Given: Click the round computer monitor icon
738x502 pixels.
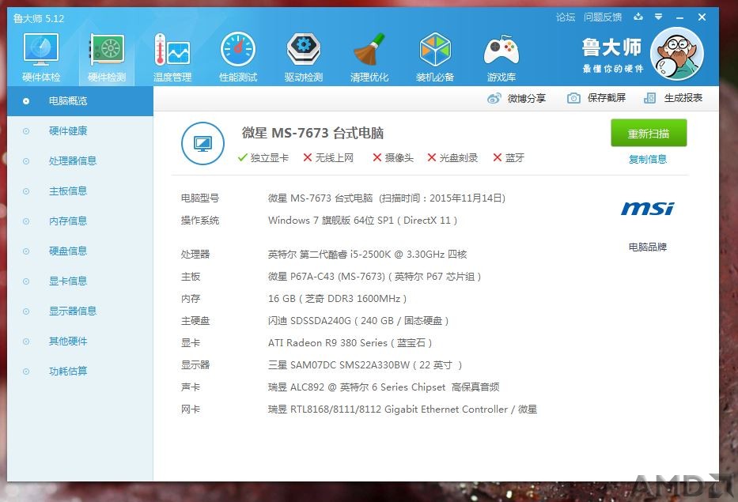Looking at the screenshot, I should (202, 144).
